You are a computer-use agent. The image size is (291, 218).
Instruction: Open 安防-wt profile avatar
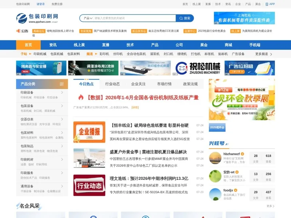[x=215, y=176]
